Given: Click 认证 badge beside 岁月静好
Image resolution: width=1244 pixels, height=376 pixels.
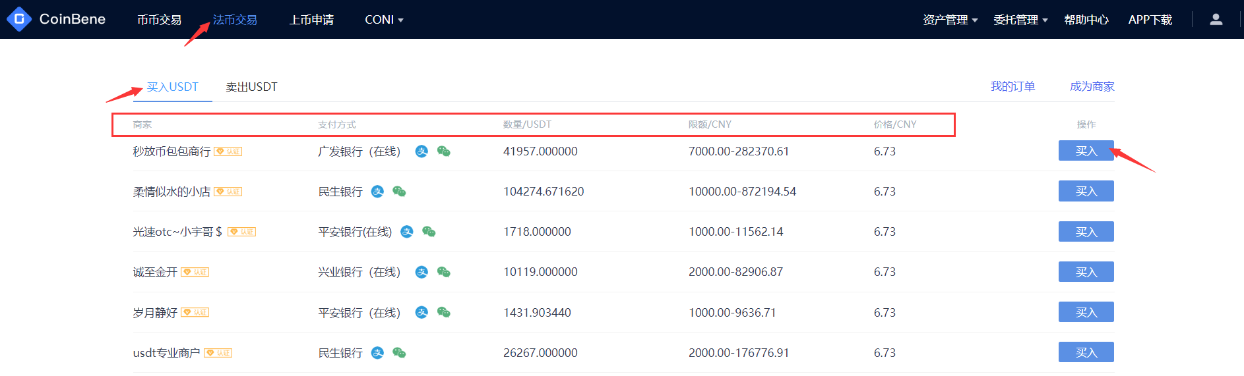Looking at the screenshot, I should (x=195, y=312).
